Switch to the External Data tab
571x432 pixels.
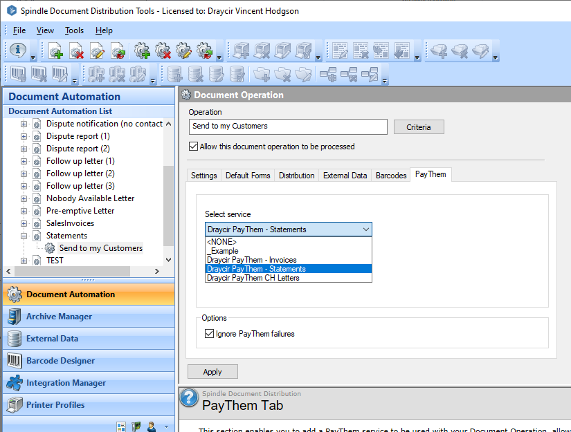[345, 176]
